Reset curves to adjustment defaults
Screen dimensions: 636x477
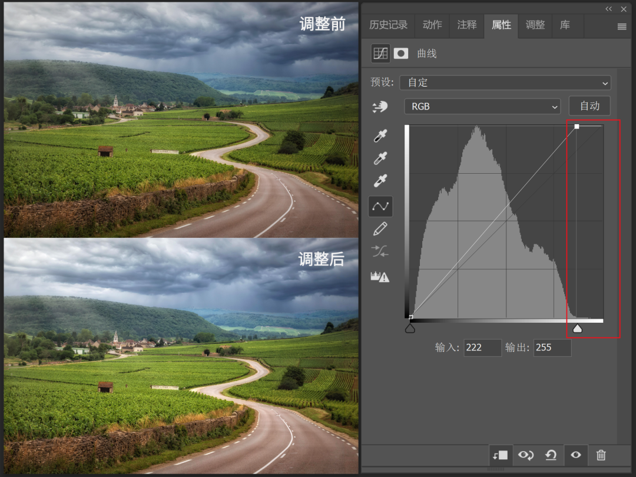pos(551,455)
